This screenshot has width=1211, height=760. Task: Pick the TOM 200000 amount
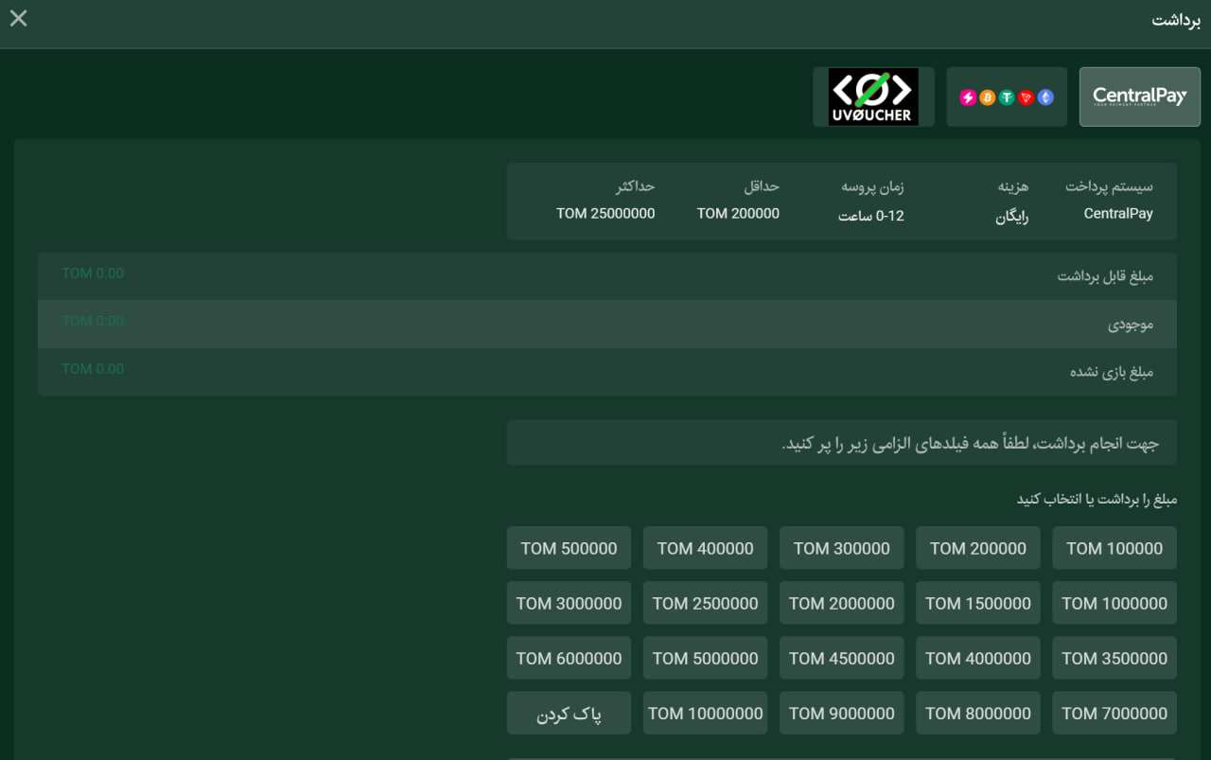click(977, 548)
